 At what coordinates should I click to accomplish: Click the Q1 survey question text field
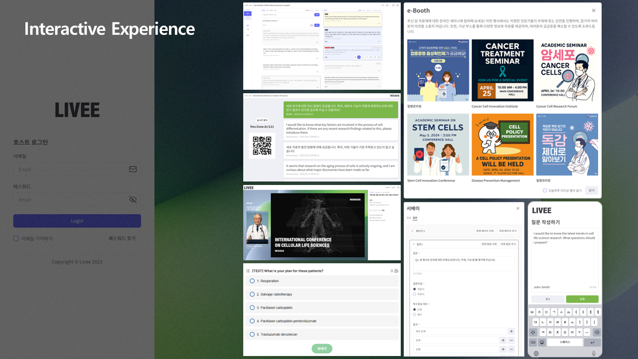coord(463,263)
